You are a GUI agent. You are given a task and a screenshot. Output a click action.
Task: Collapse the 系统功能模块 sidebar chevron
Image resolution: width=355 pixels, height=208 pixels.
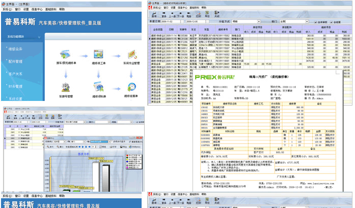pos(39,37)
